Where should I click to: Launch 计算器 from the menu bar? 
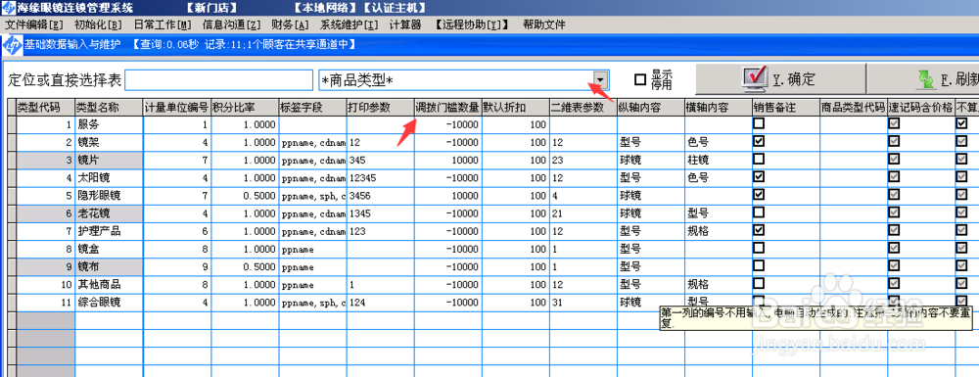[x=405, y=24]
